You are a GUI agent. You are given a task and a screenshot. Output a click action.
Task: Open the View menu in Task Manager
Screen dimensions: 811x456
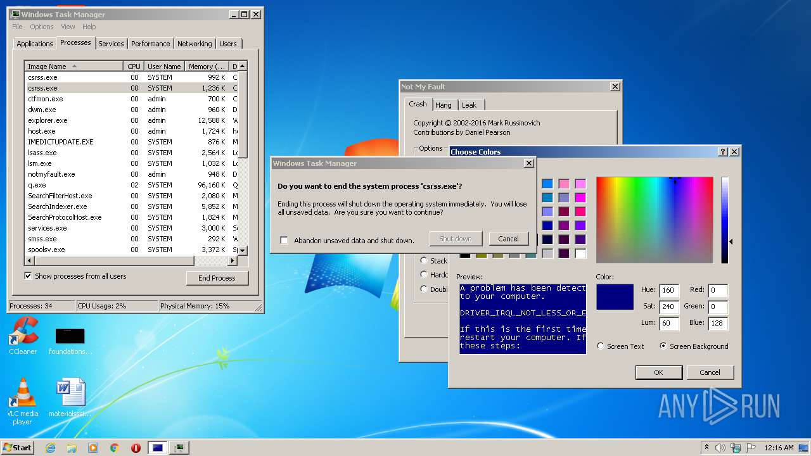(x=68, y=27)
